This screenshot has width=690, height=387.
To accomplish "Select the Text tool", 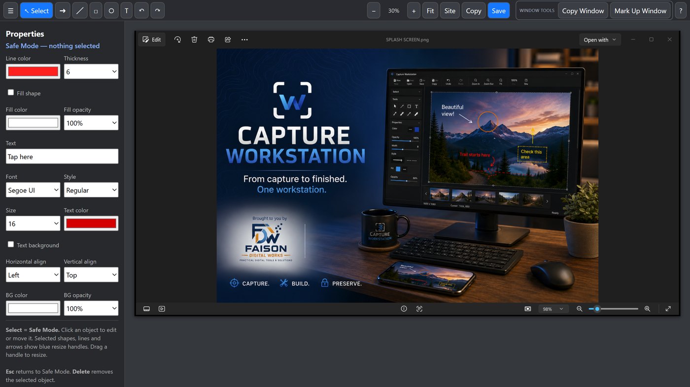I will click(127, 10).
